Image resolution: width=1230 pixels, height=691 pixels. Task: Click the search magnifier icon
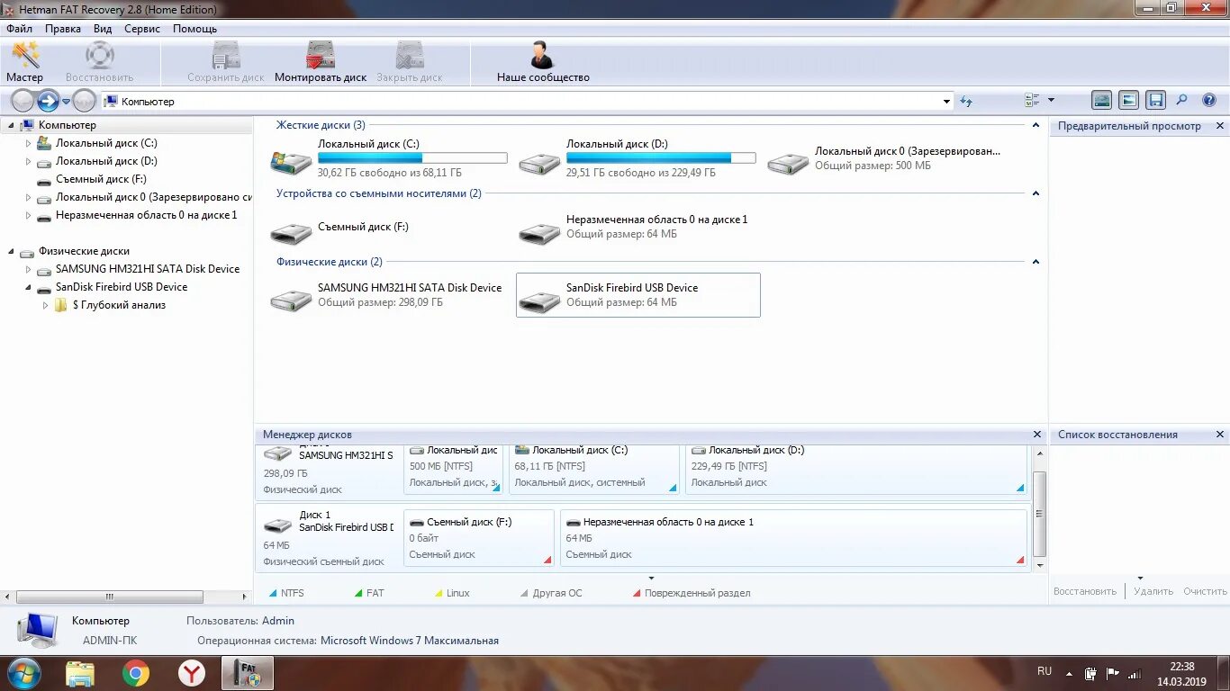1182,101
